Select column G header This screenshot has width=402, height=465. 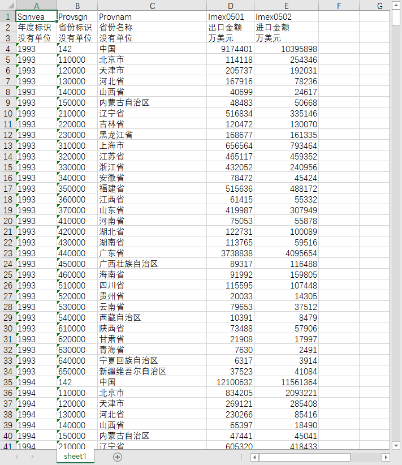tap(375, 6)
